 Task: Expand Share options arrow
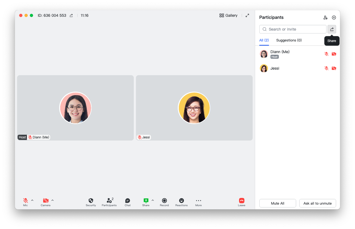tap(153, 200)
